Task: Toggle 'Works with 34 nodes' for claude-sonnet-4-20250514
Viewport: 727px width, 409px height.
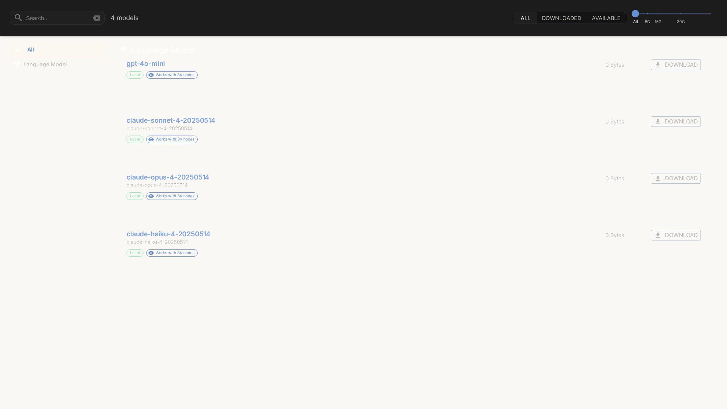Action: click(172, 139)
